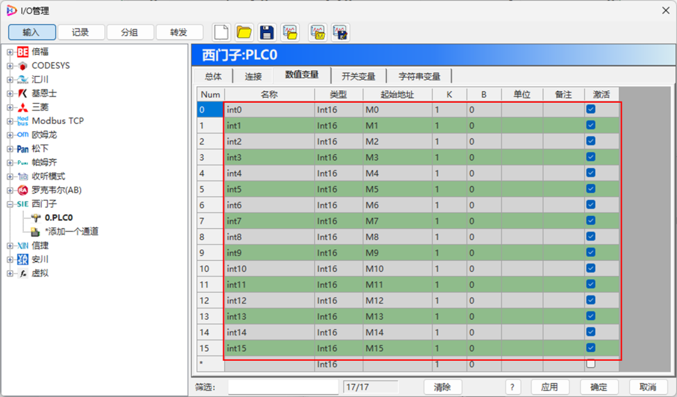This screenshot has height=397, width=677.
Task: Disable the activate checkbox for int9
Action: pyautogui.click(x=590, y=252)
